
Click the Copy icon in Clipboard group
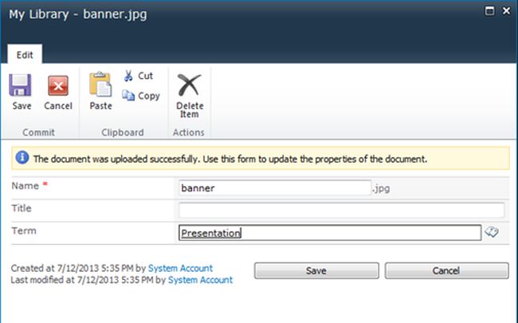point(128,96)
